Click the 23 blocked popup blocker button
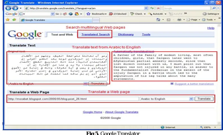Viewport: 223px width, 135px height. [x=118, y=14]
